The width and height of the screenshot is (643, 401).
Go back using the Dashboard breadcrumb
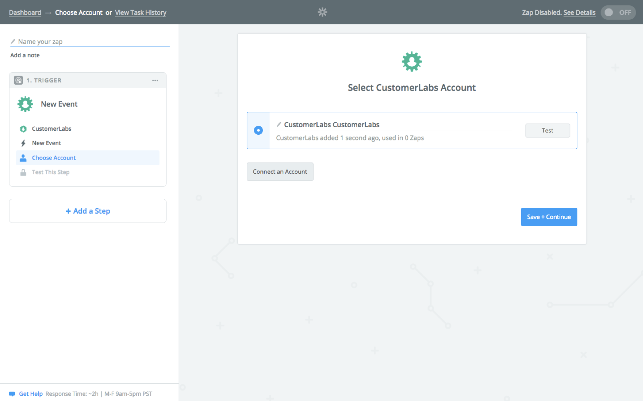(25, 12)
